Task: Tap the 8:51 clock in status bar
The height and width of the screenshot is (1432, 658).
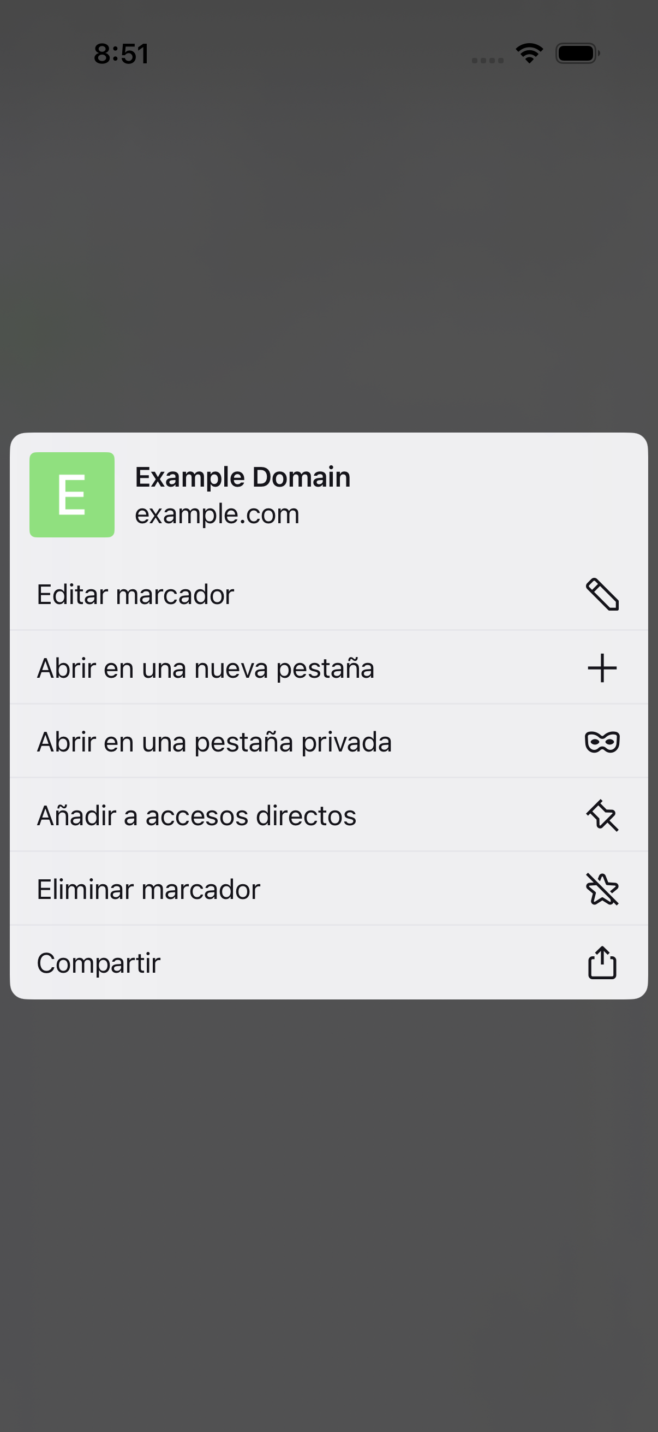Action: coord(121,54)
